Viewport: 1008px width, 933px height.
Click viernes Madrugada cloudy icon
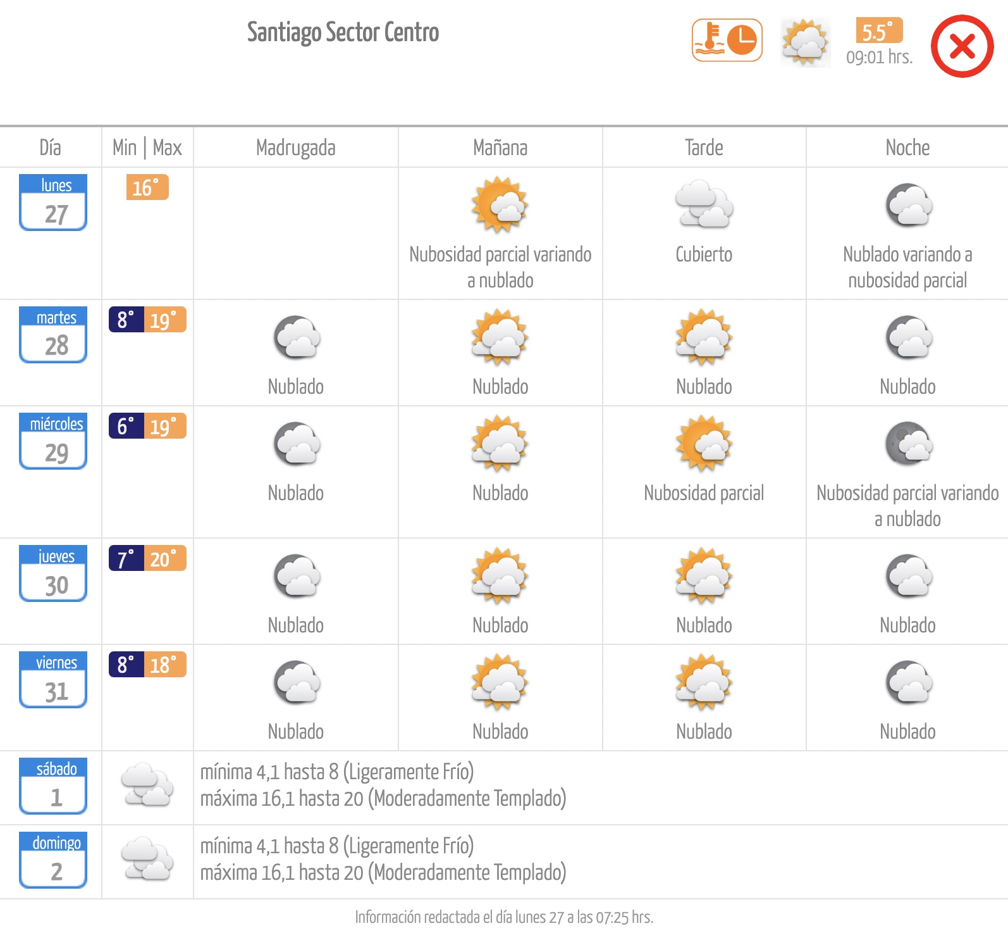click(x=297, y=682)
